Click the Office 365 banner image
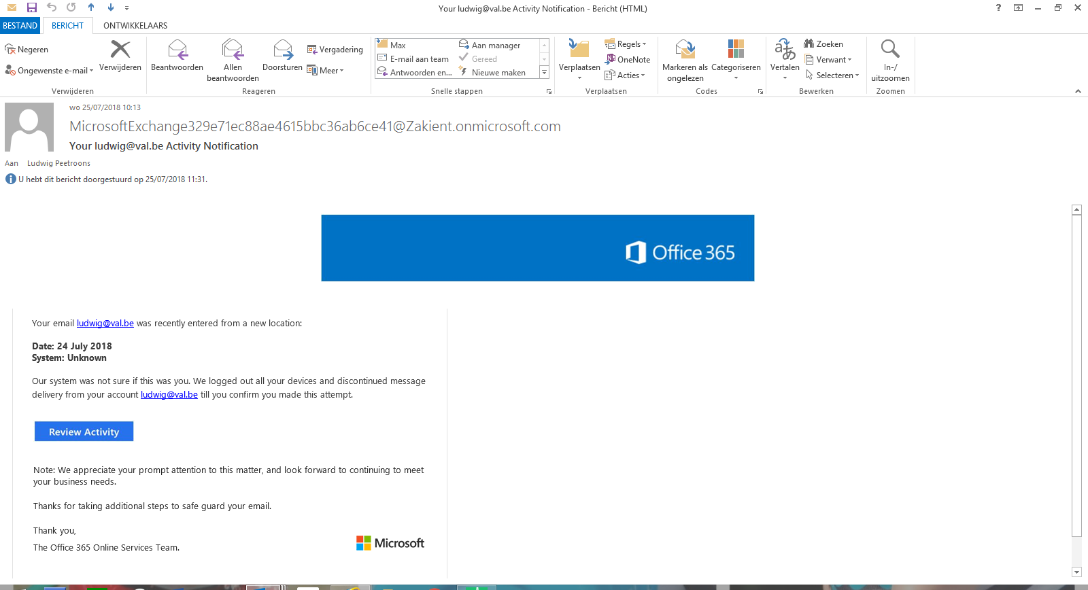This screenshot has width=1088, height=590. (x=538, y=248)
